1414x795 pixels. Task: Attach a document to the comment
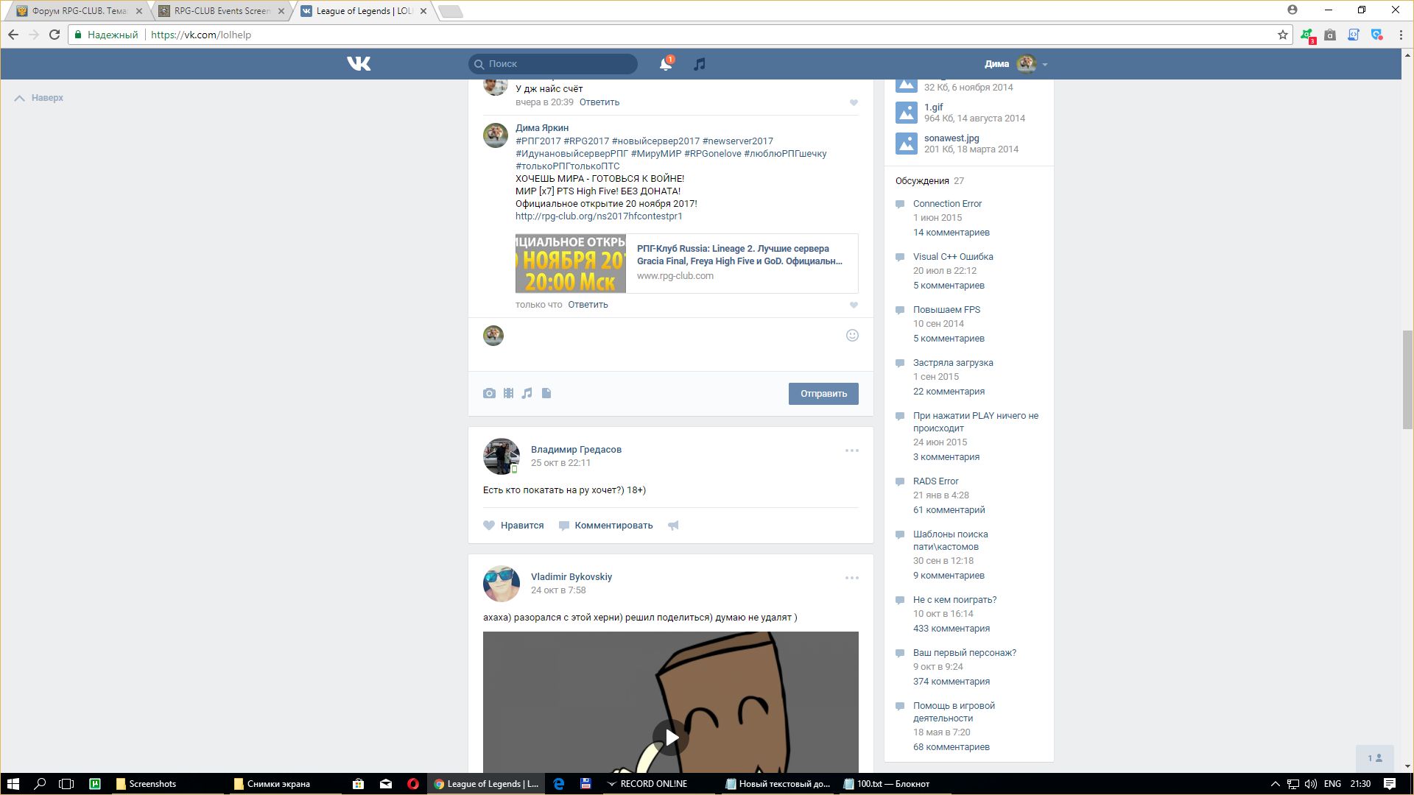click(x=546, y=393)
